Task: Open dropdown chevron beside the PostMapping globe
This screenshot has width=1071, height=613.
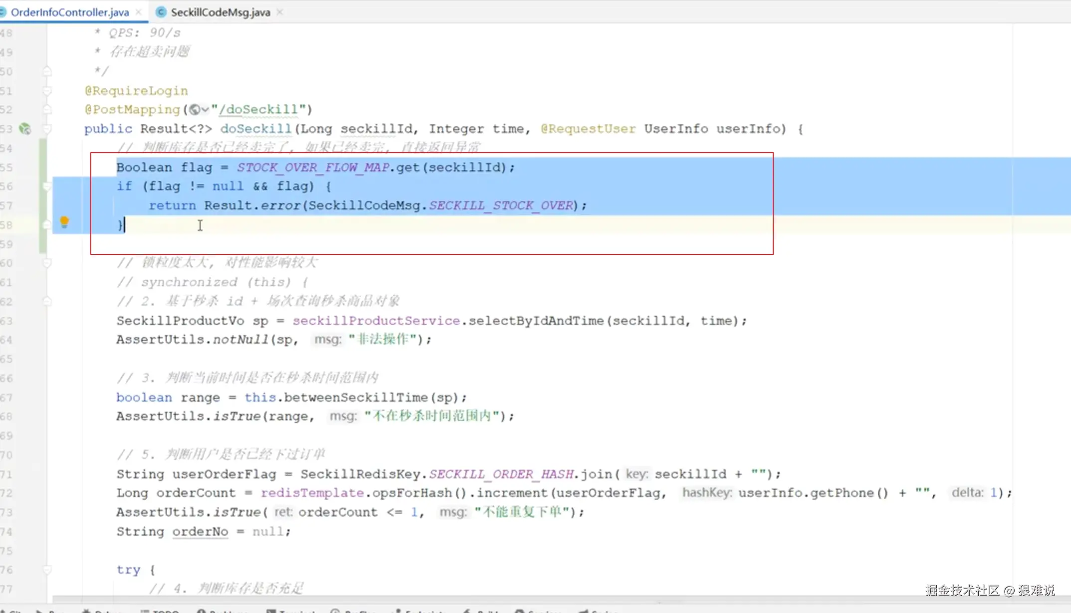Action: click(x=205, y=109)
